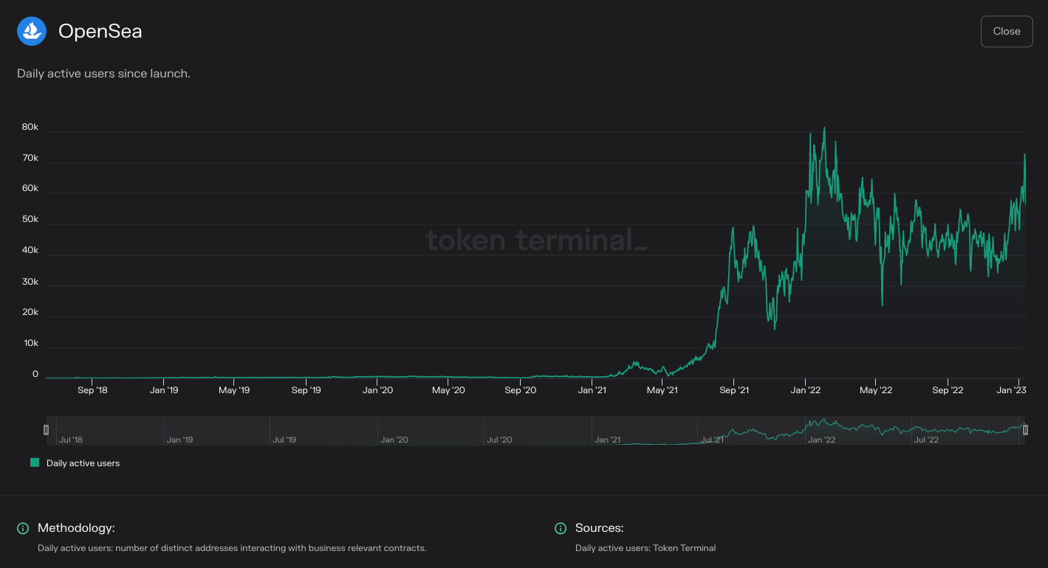Click the Sep '21 axis label
Image resolution: width=1048 pixels, height=568 pixels.
pyautogui.click(x=733, y=389)
